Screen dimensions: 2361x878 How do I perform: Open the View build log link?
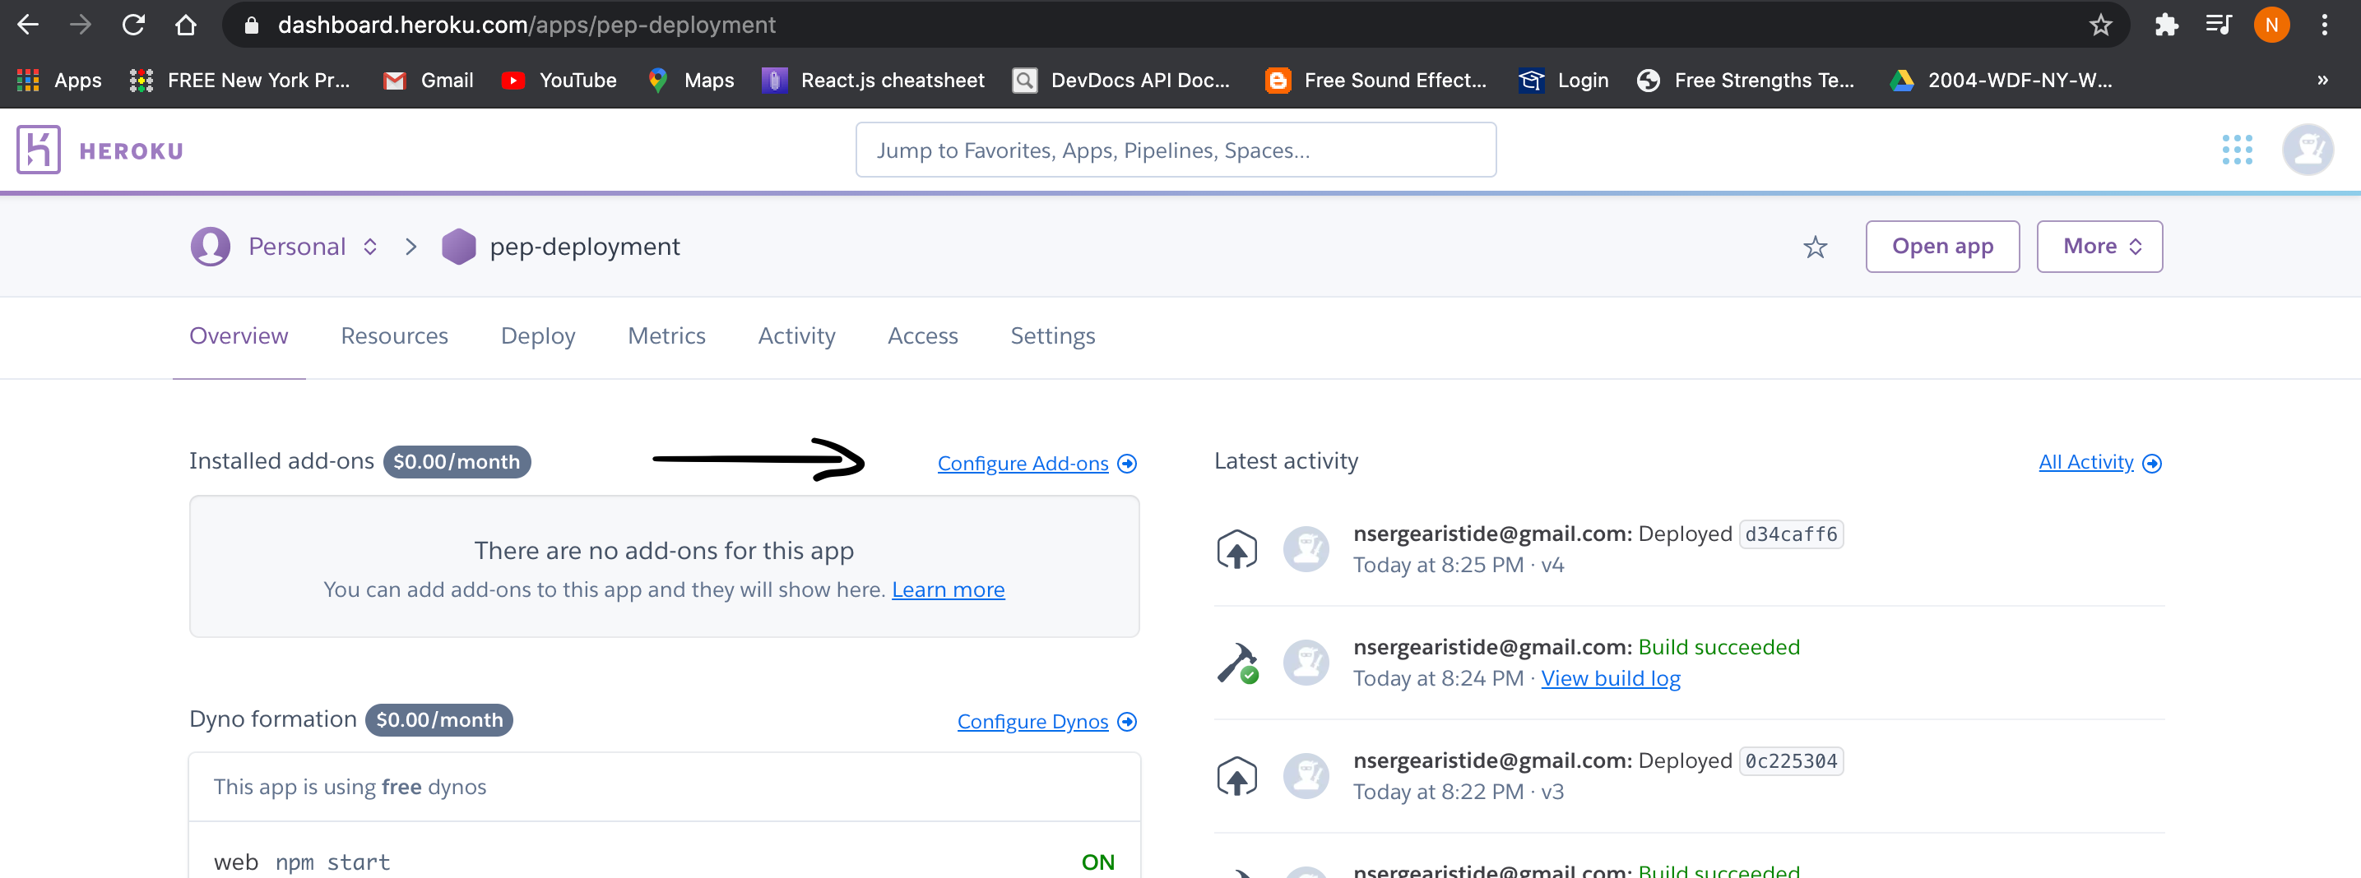[x=1611, y=677]
